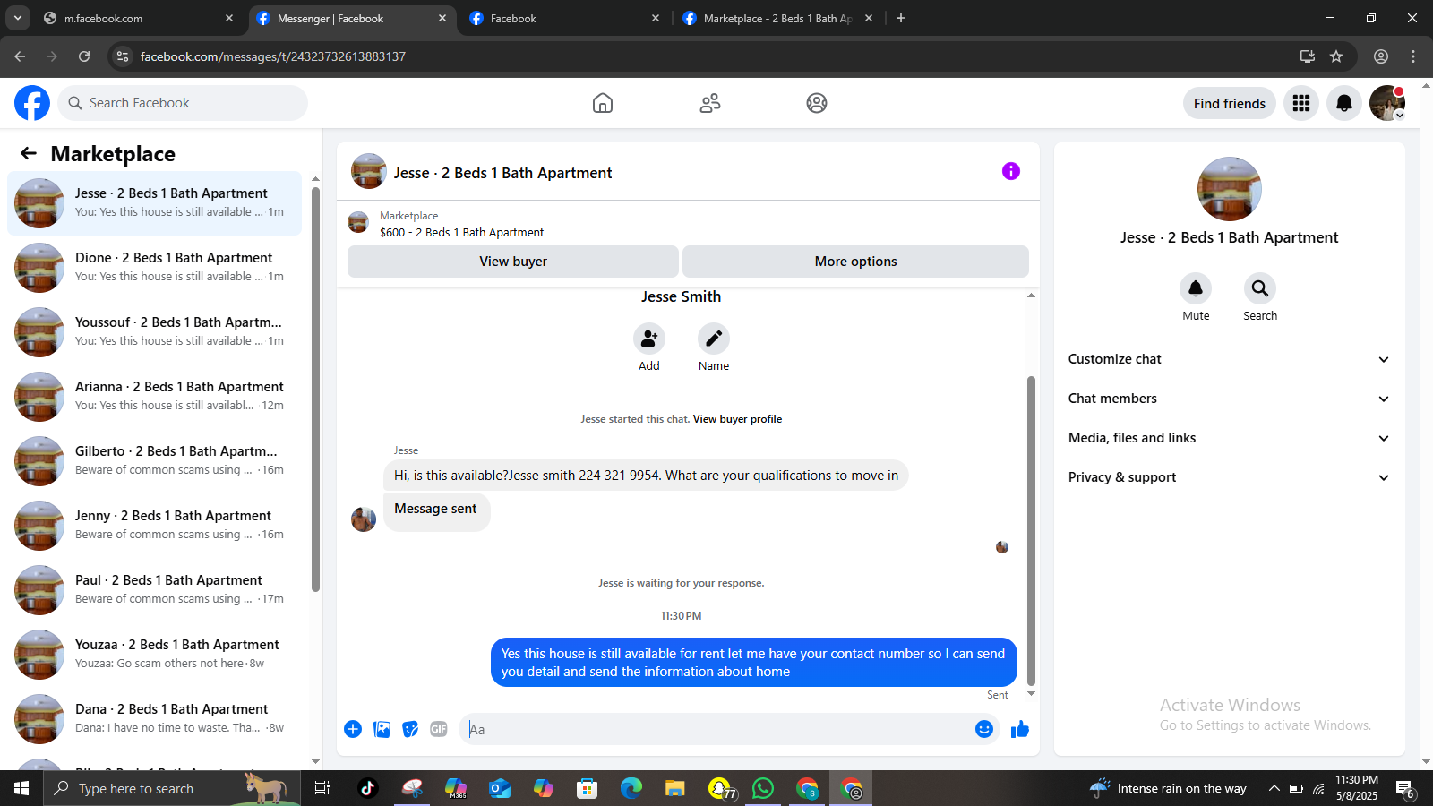Choose a GIF icon in composer

tap(439, 729)
